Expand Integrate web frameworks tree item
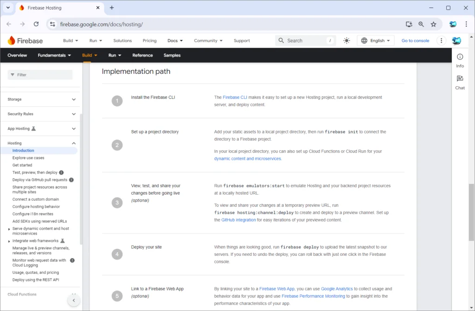475x311 pixels. point(9,241)
